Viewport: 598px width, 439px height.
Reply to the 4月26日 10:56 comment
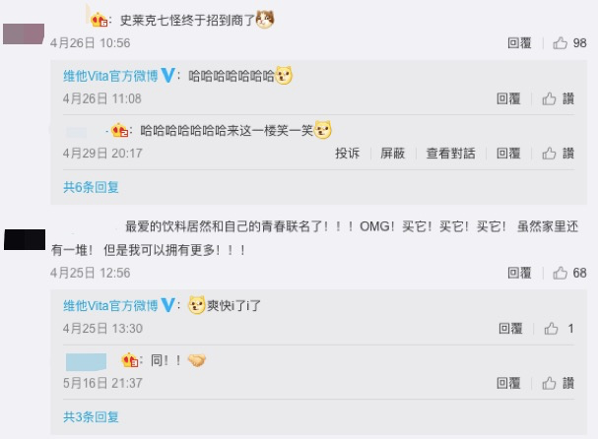click(x=519, y=43)
